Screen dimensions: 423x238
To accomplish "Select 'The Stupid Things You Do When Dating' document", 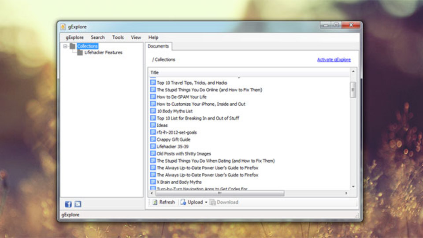I will [216, 161].
